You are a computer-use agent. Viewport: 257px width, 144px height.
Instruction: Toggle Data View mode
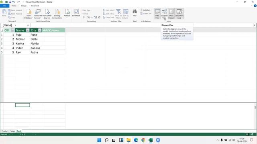click(157, 14)
